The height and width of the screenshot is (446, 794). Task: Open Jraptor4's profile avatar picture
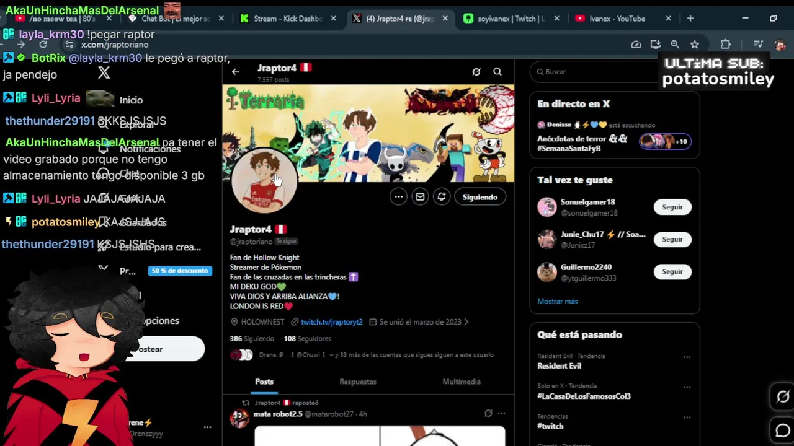pyautogui.click(x=264, y=181)
